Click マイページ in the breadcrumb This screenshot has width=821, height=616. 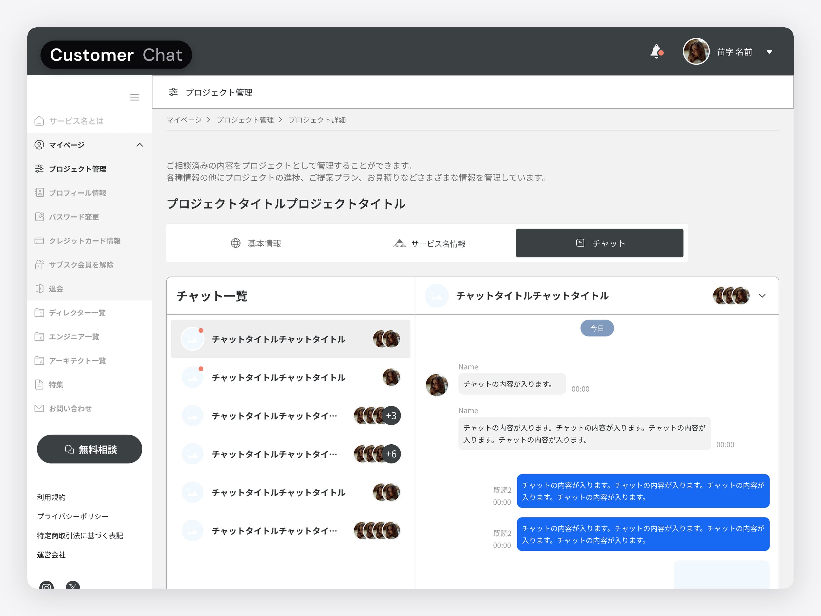184,120
